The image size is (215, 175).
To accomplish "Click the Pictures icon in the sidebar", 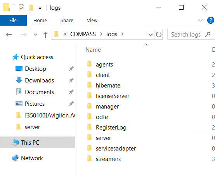I will tap(19, 103).
